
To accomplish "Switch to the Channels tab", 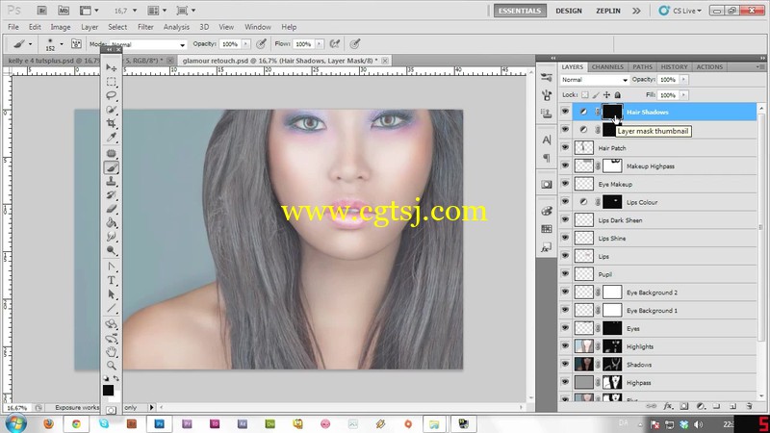I will click(607, 66).
